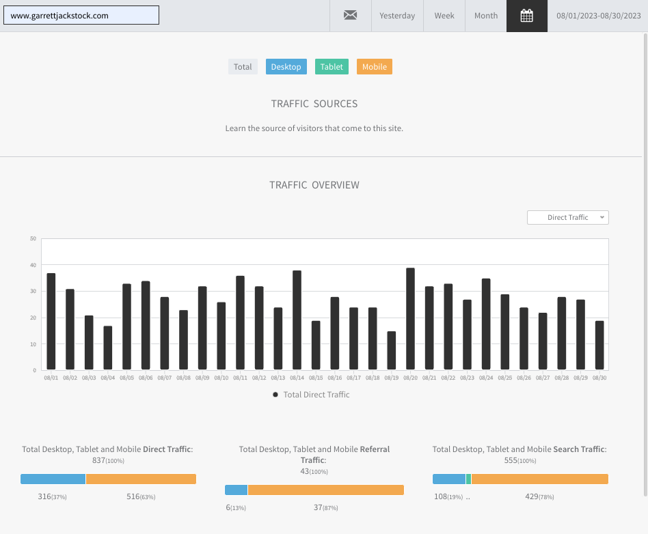The height and width of the screenshot is (534, 648).
Task: Toggle the Mobile device filter
Action: (x=375, y=66)
